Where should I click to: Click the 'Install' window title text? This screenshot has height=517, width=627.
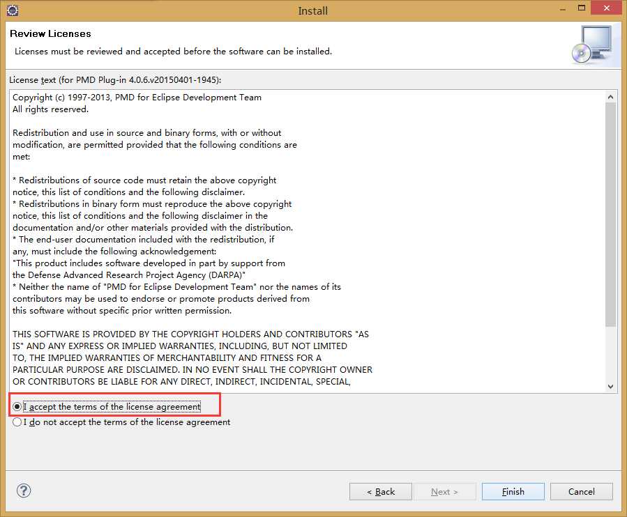[312, 10]
